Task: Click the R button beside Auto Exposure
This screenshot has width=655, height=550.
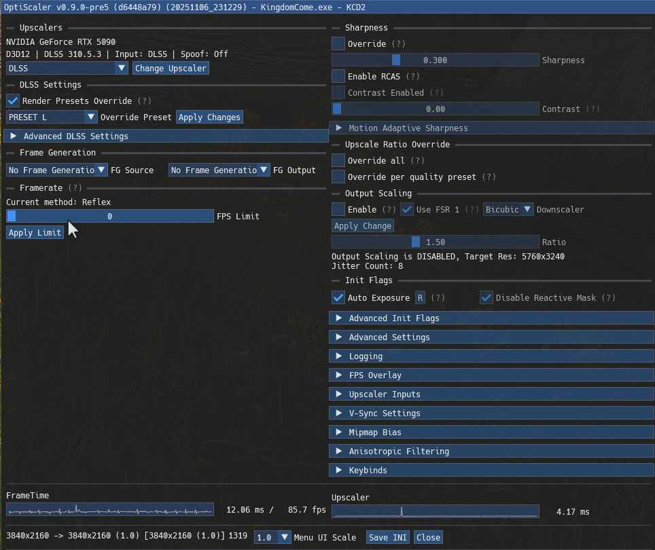Action: click(420, 297)
